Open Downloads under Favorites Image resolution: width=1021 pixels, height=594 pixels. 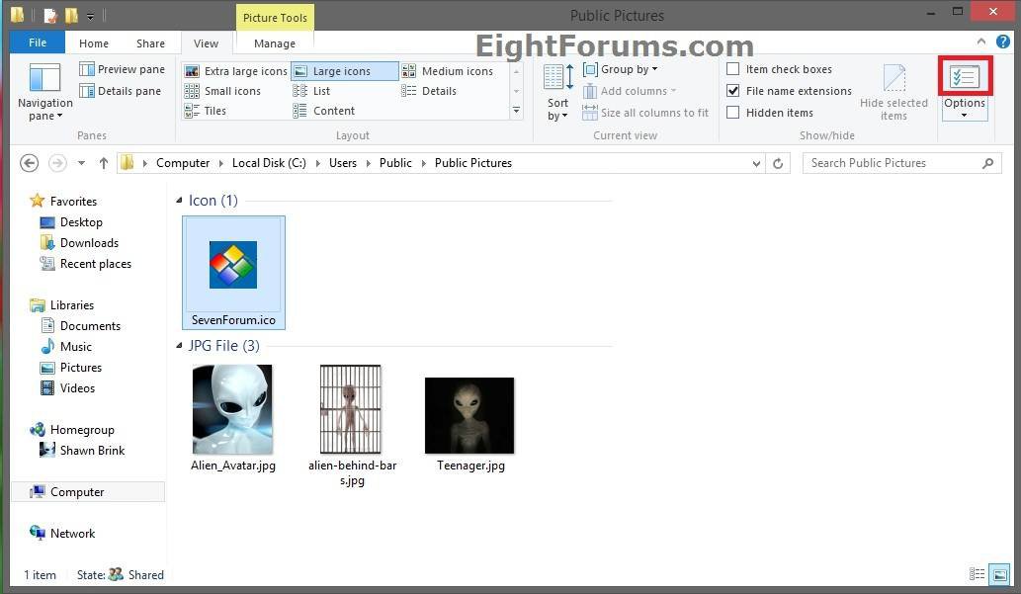79,243
